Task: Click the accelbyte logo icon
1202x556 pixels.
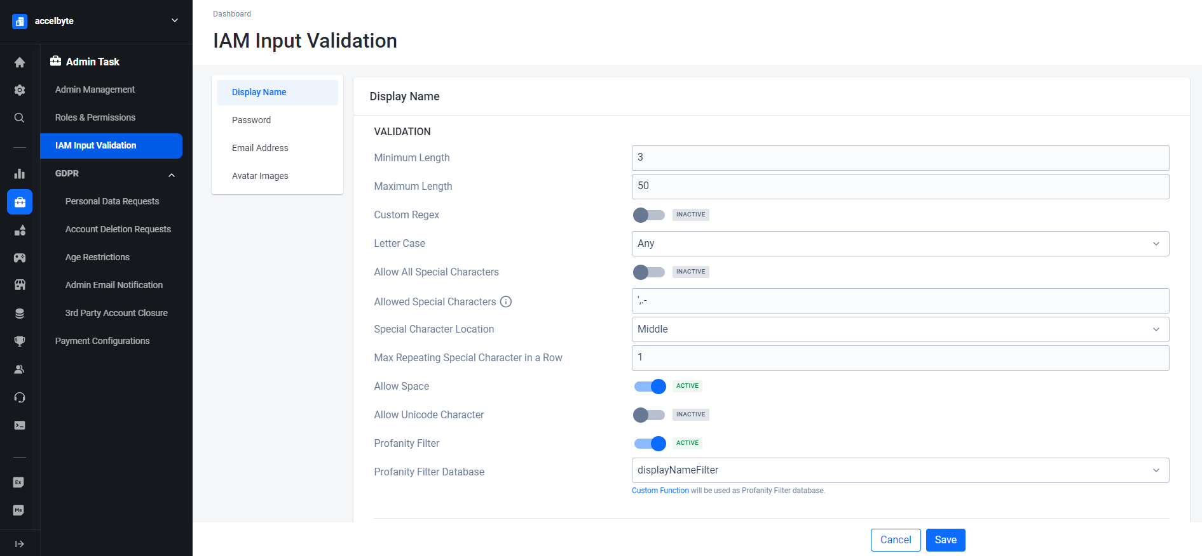Action: (x=20, y=21)
